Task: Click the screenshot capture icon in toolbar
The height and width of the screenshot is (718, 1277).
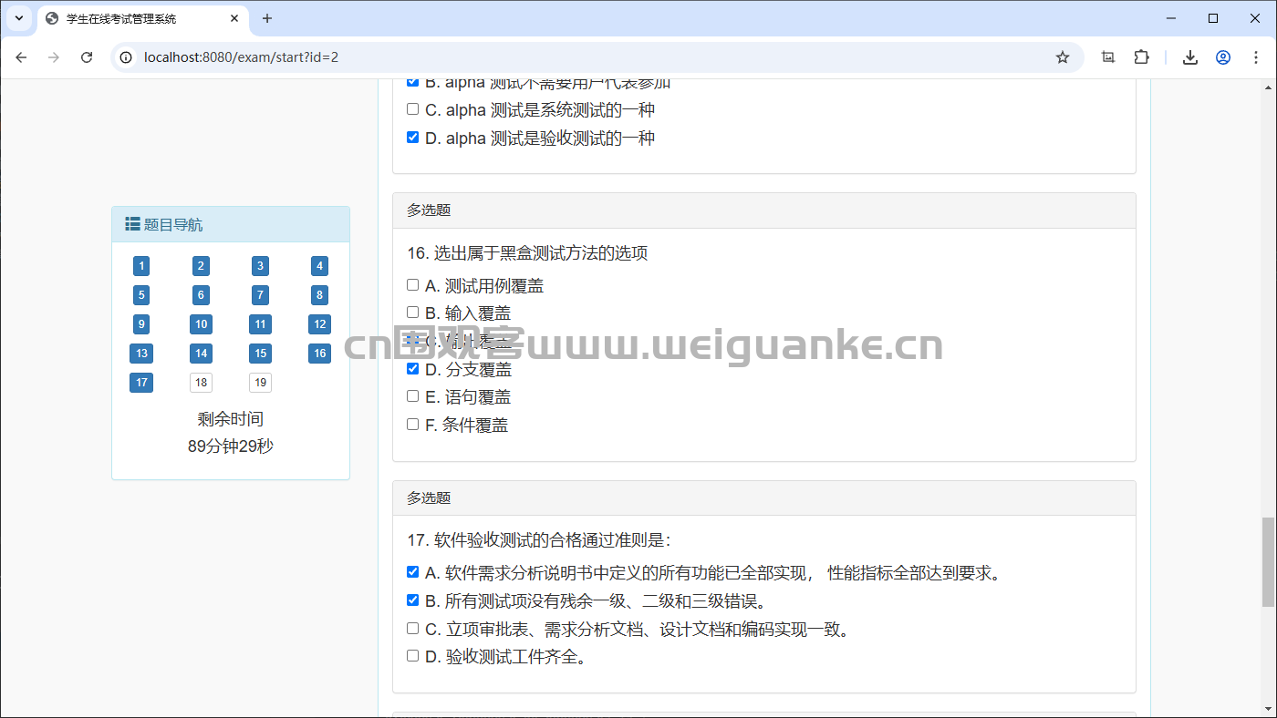Action: [x=1107, y=56]
